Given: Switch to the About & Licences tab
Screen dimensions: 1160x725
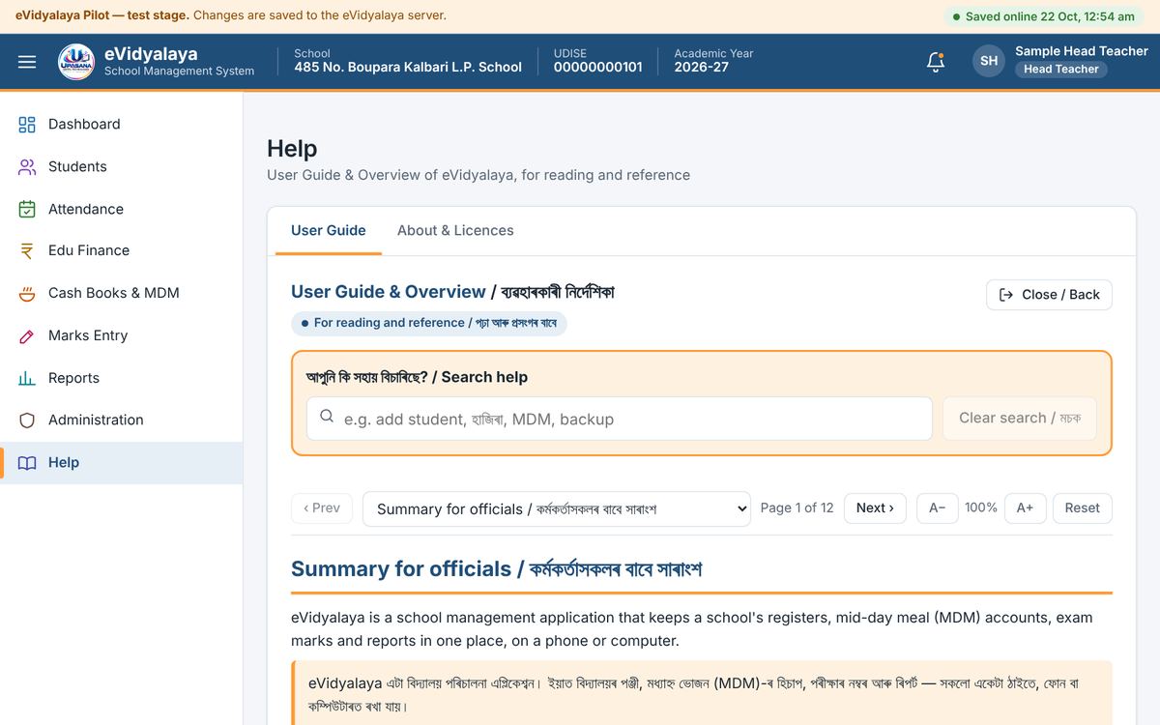Looking at the screenshot, I should point(455,230).
